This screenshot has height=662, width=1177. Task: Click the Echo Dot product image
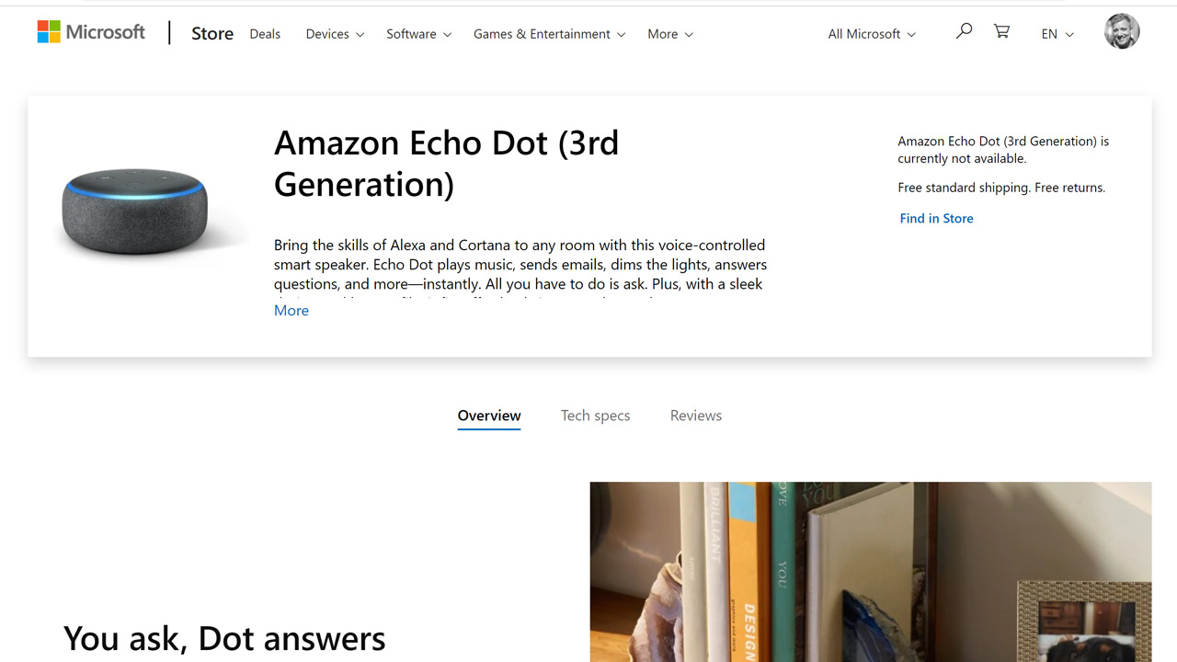(x=136, y=211)
